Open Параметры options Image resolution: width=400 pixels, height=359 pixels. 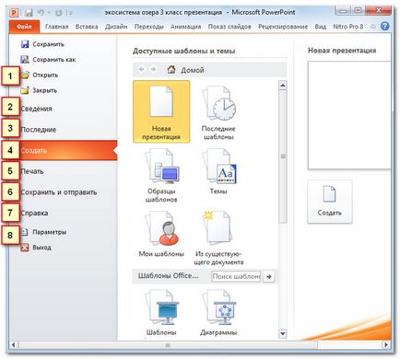pos(43,232)
